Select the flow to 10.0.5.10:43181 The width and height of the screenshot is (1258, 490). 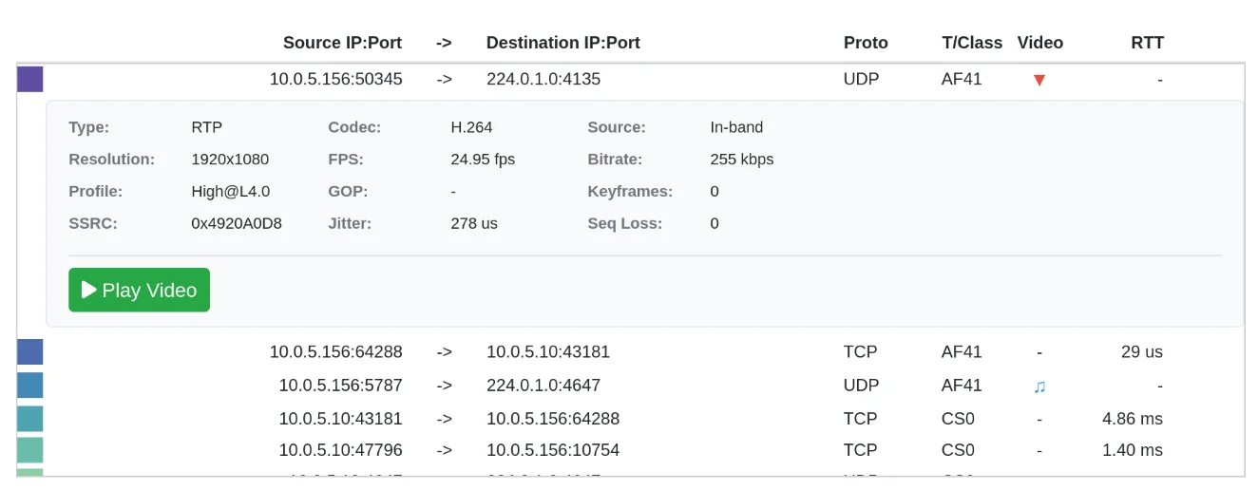click(x=548, y=352)
